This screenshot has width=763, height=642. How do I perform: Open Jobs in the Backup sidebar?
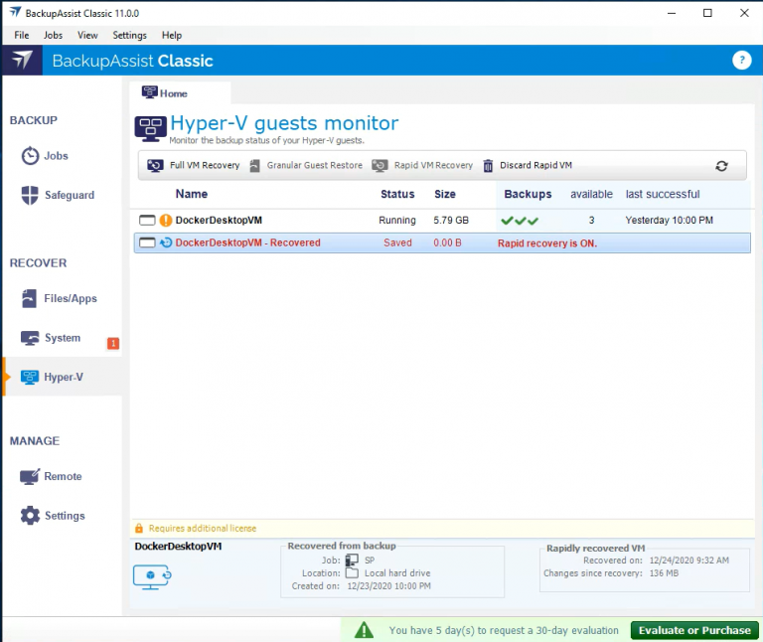(56, 156)
